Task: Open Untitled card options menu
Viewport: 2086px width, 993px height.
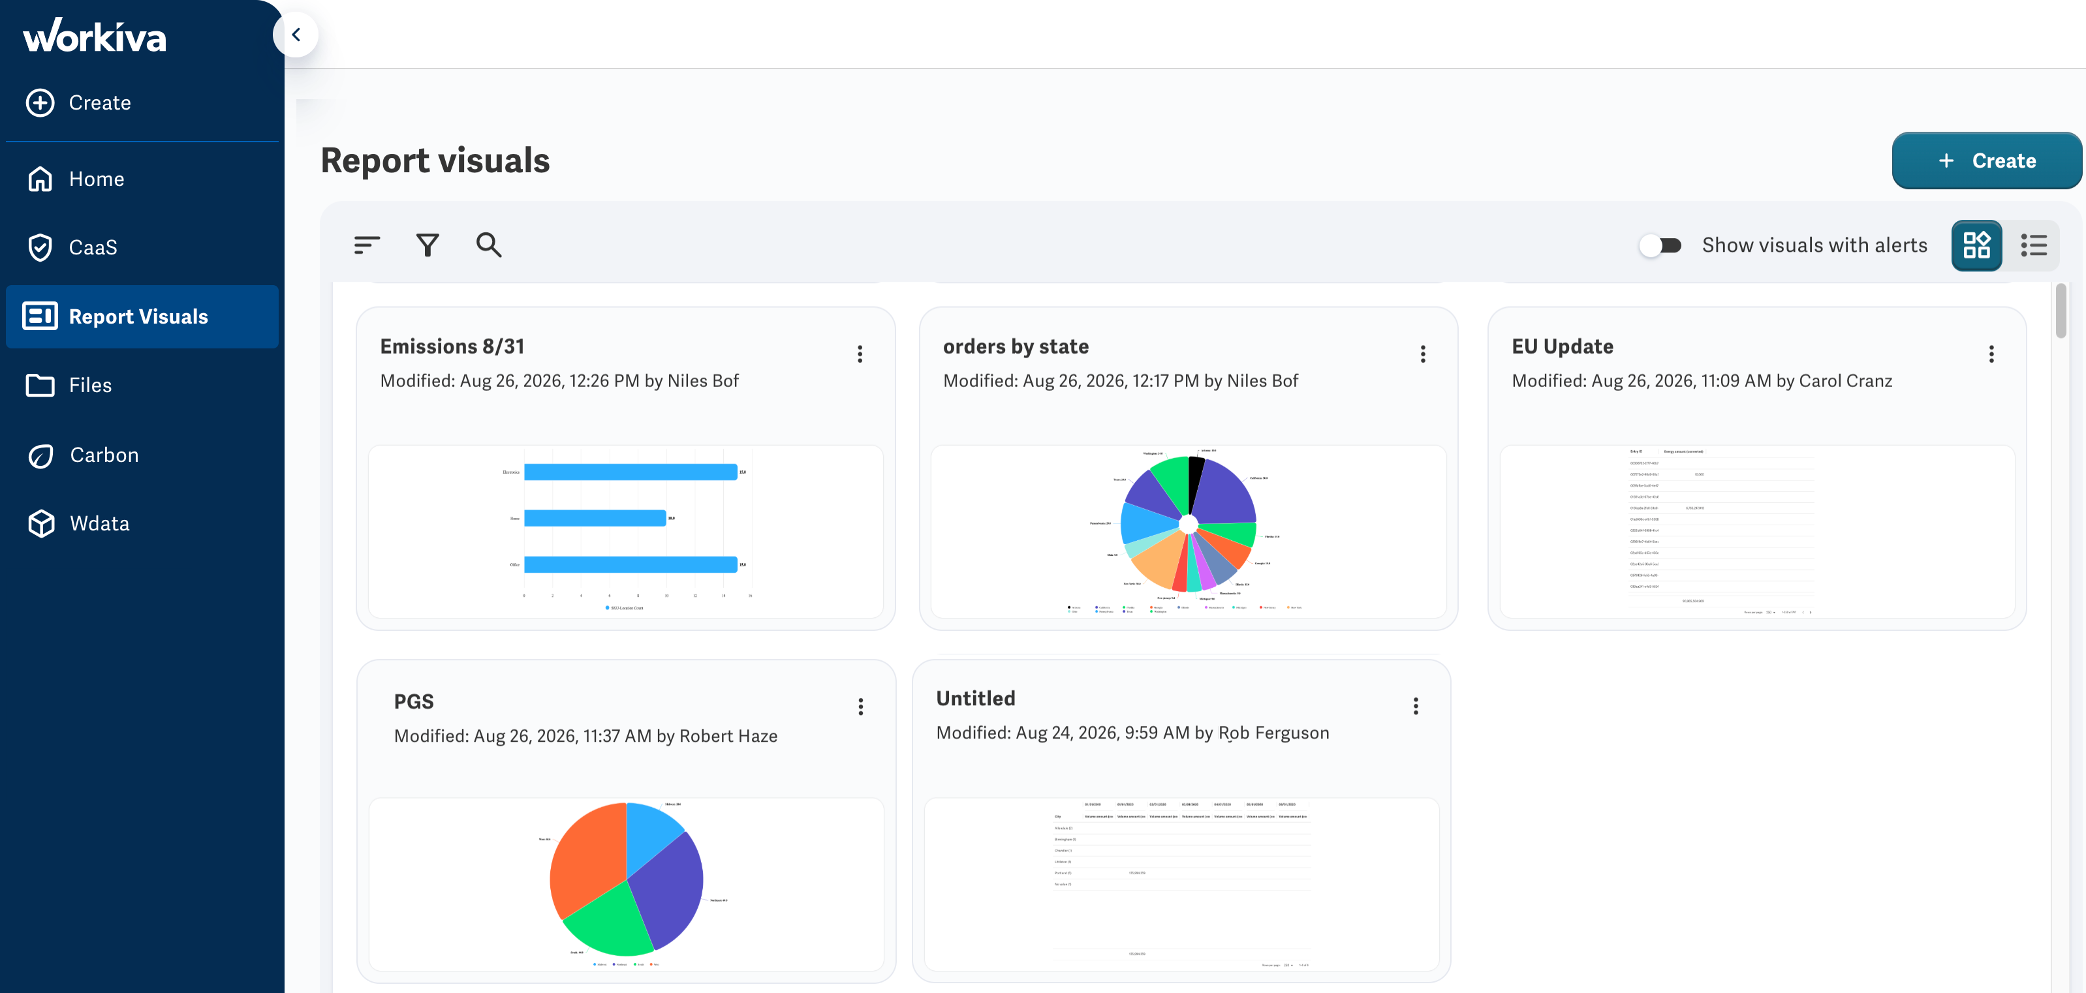Action: point(1416,706)
